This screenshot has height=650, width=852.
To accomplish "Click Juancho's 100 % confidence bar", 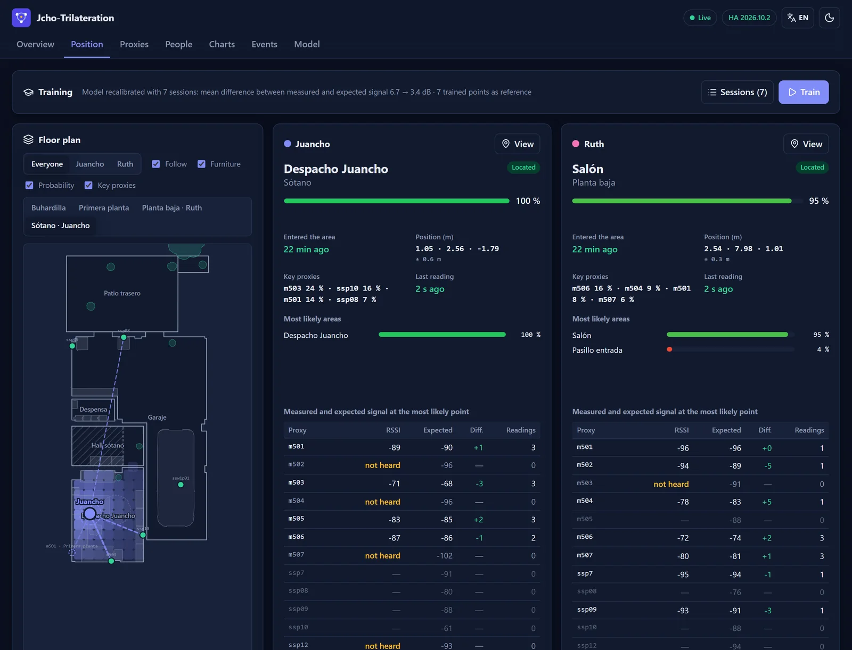I will (397, 201).
